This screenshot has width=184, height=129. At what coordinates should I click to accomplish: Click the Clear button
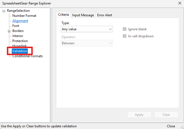[166, 115]
